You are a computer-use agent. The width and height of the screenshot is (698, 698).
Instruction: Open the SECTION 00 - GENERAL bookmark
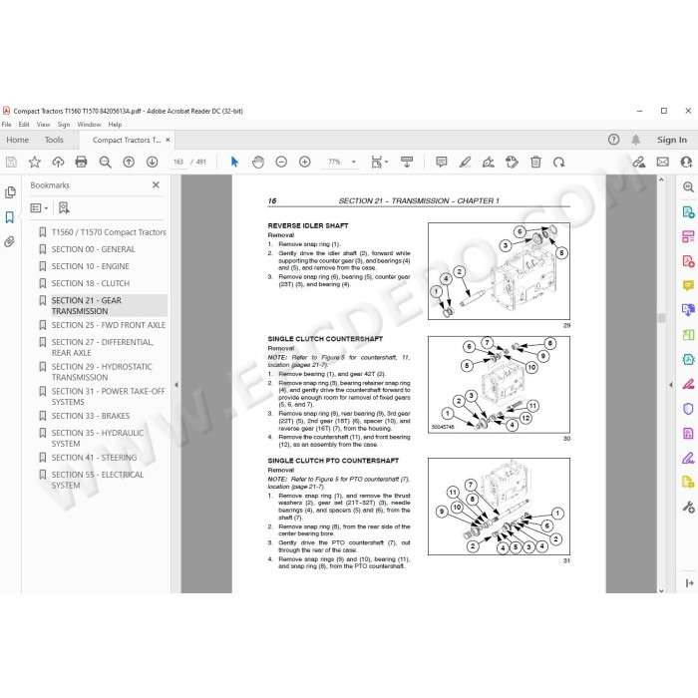(93, 249)
